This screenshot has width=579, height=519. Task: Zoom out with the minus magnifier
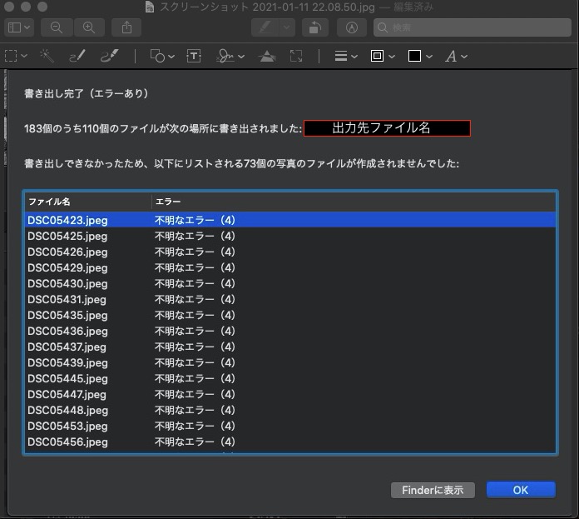point(57,27)
